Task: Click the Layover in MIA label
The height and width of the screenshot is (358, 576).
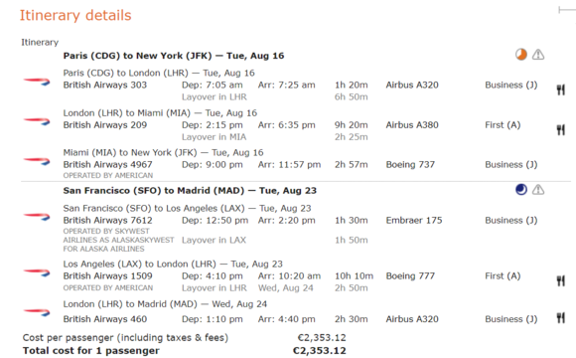Action: point(214,137)
